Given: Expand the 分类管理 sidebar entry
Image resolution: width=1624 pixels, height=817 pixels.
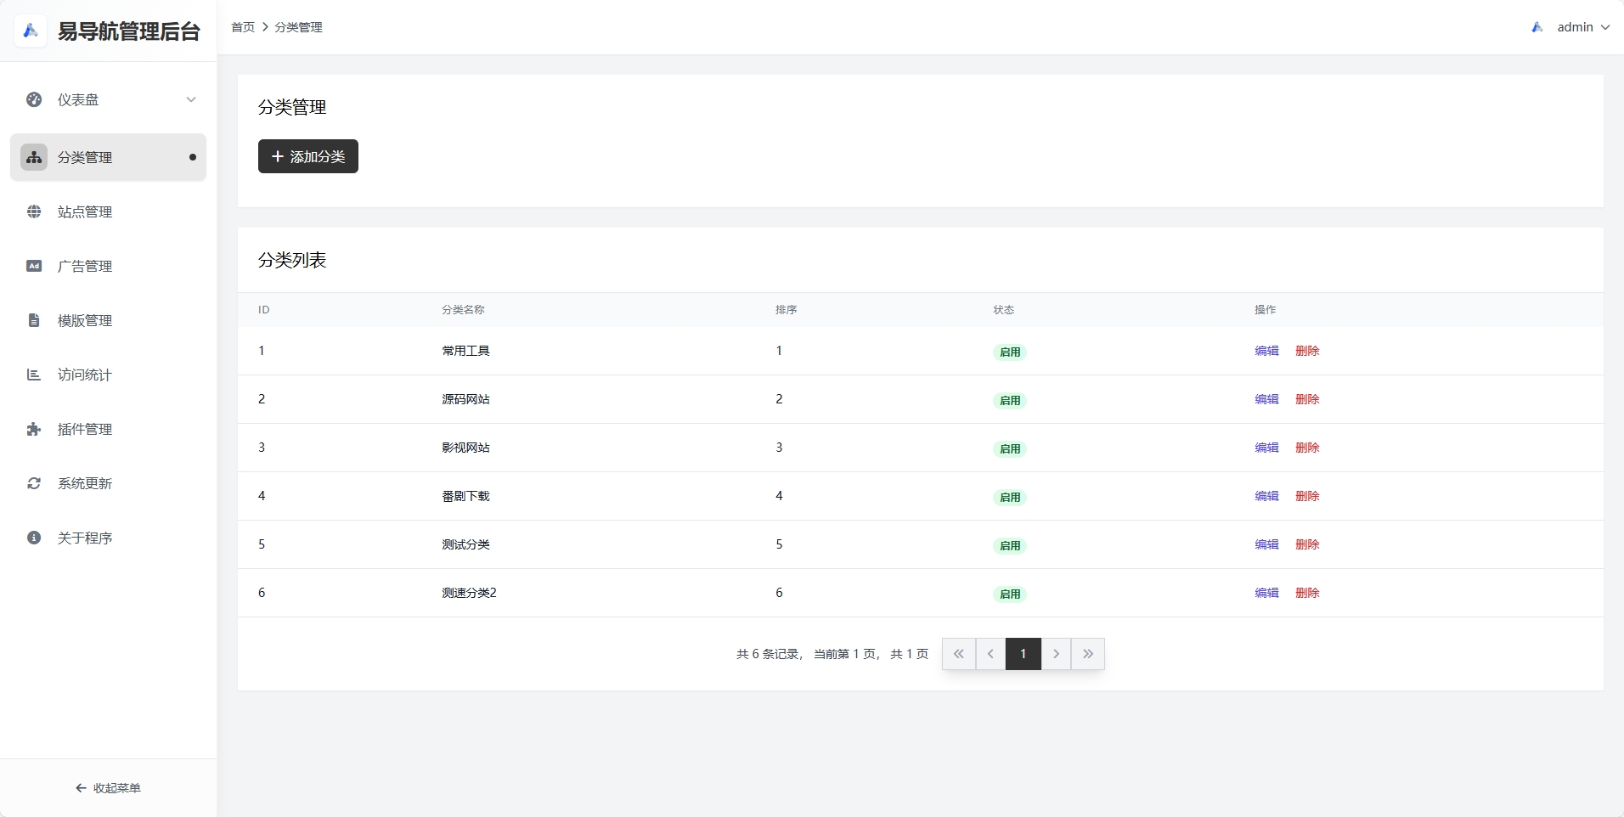Looking at the screenshot, I should (85, 157).
